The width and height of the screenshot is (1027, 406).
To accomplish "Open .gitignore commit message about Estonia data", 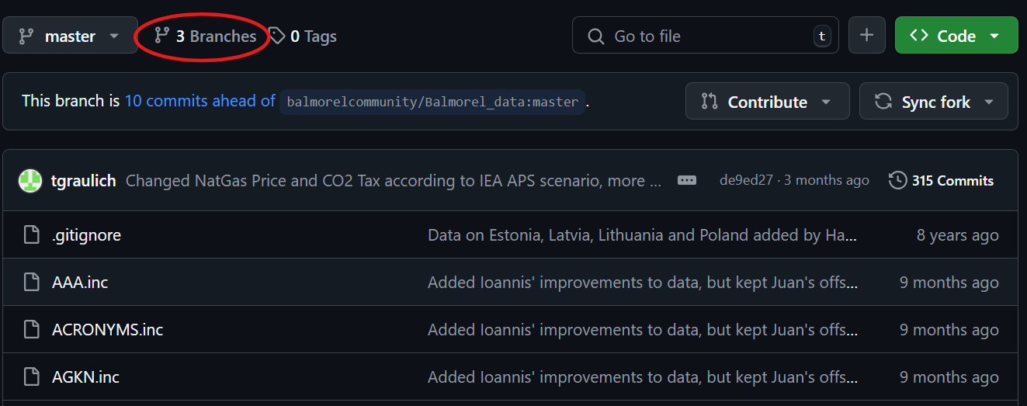I will pos(643,234).
